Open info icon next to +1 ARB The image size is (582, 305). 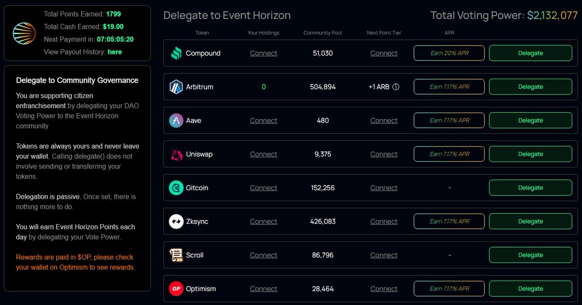pyautogui.click(x=396, y=87)
